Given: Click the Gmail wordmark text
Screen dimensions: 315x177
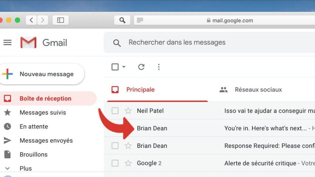Looking at the screenshot, I should click(x=55, y=43).
